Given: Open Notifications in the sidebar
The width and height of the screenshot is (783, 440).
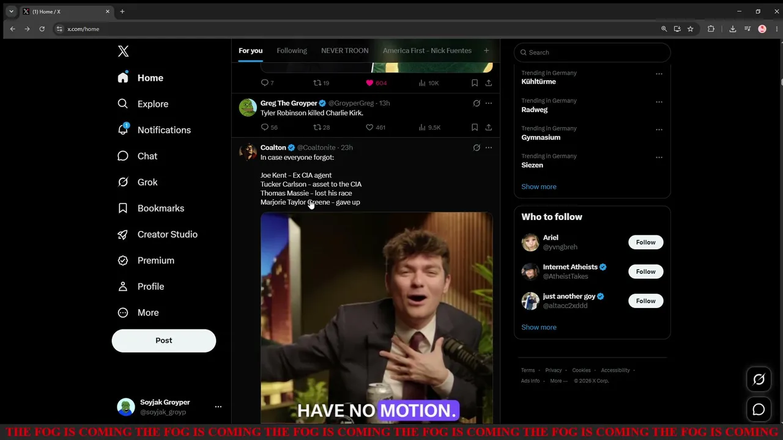Looking at the screenshot, I should (154, 130).
